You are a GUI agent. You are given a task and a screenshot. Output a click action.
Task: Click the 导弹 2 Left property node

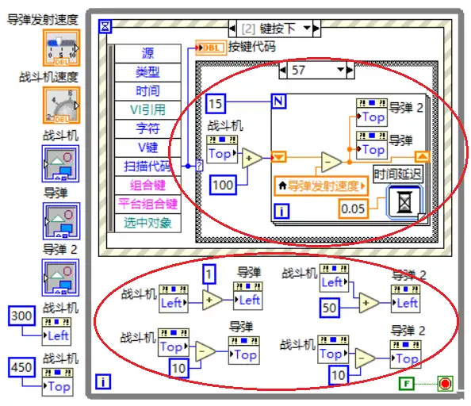tap(405, 299)
